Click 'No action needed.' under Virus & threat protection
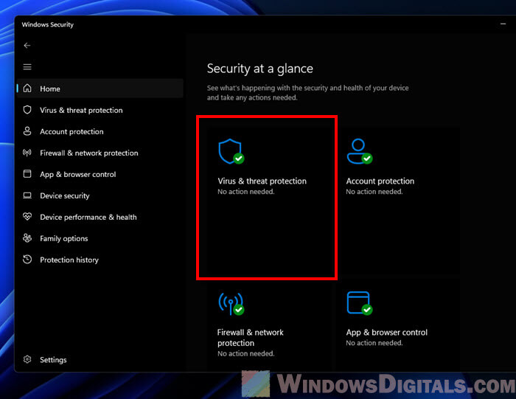The width and height of the screenshot is (516, 399). pyautogui.click(x=245, y=192)
